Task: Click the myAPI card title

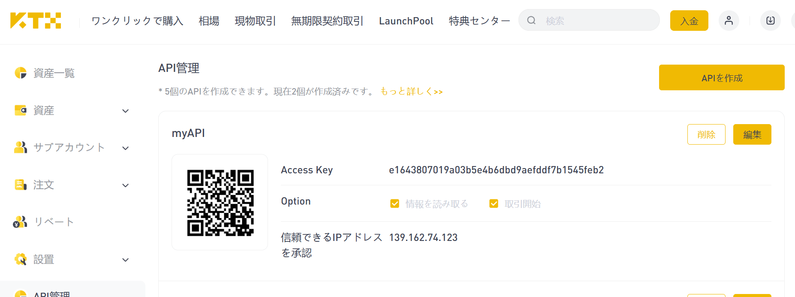Action: (x=188, y=133)
